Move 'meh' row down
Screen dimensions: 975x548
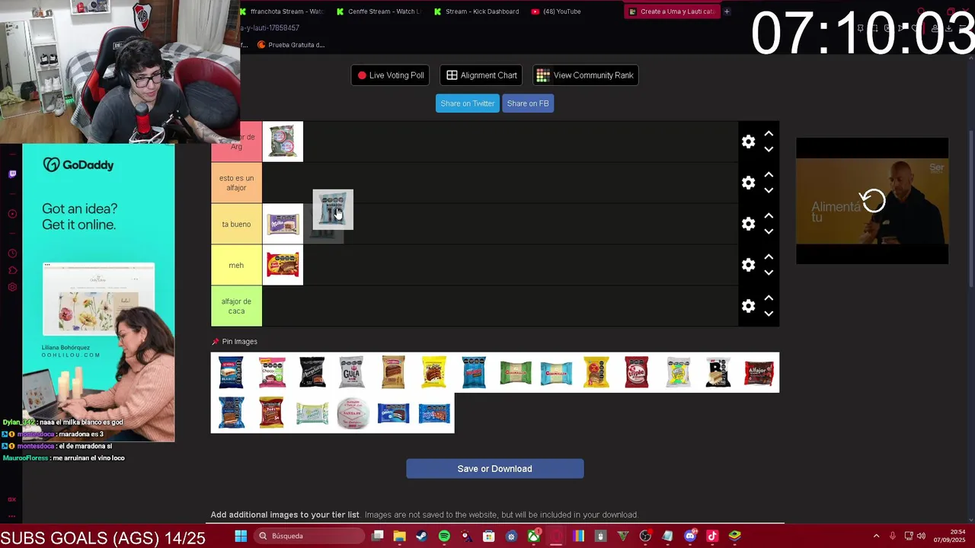click(x=769, y=272)
